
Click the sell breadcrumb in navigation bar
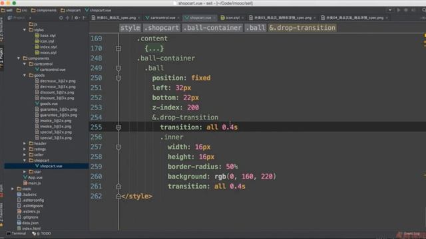[7, 11]
